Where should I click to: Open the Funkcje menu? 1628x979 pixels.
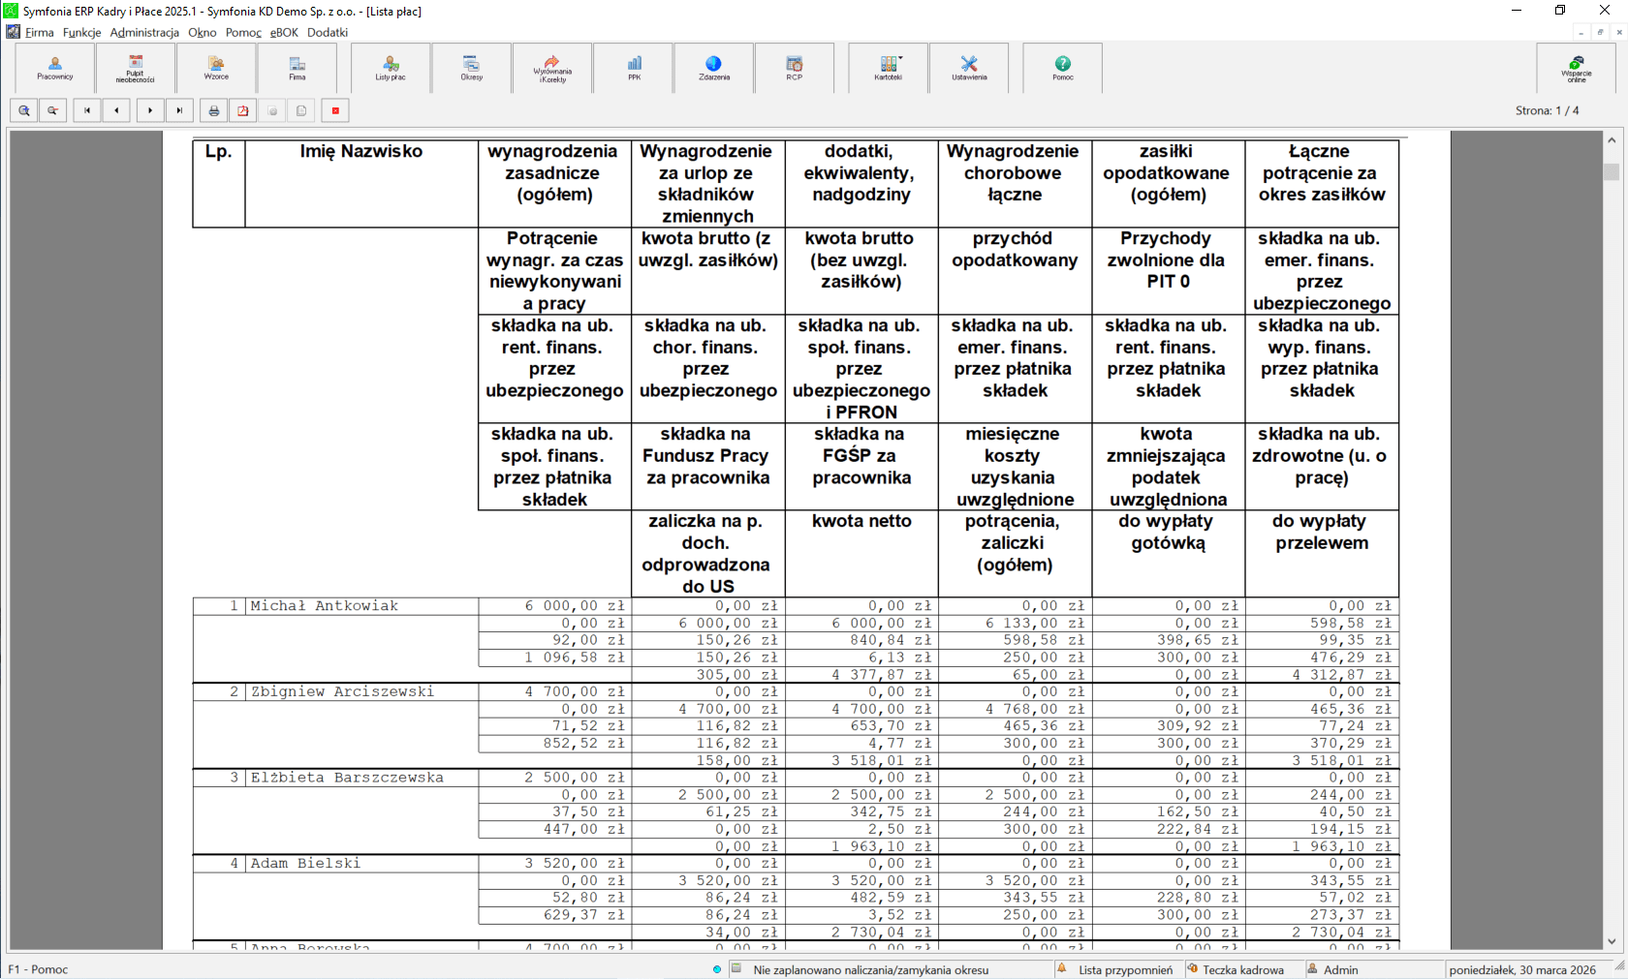click(x=81, y=32)
